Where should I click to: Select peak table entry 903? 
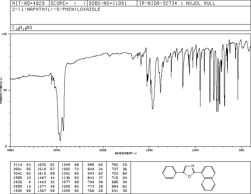[95, 173]
